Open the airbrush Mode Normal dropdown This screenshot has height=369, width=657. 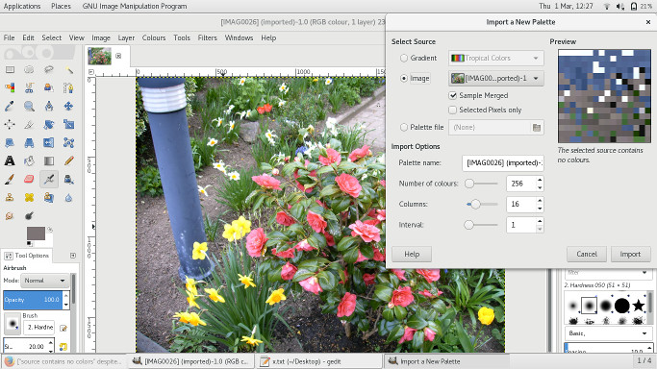pyautogui.click(x=45, y=281)
